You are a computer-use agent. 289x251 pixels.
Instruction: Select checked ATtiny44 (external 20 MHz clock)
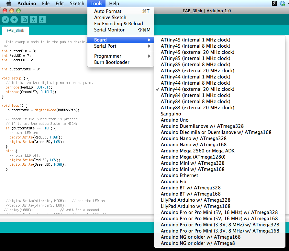tap(219, 89)
